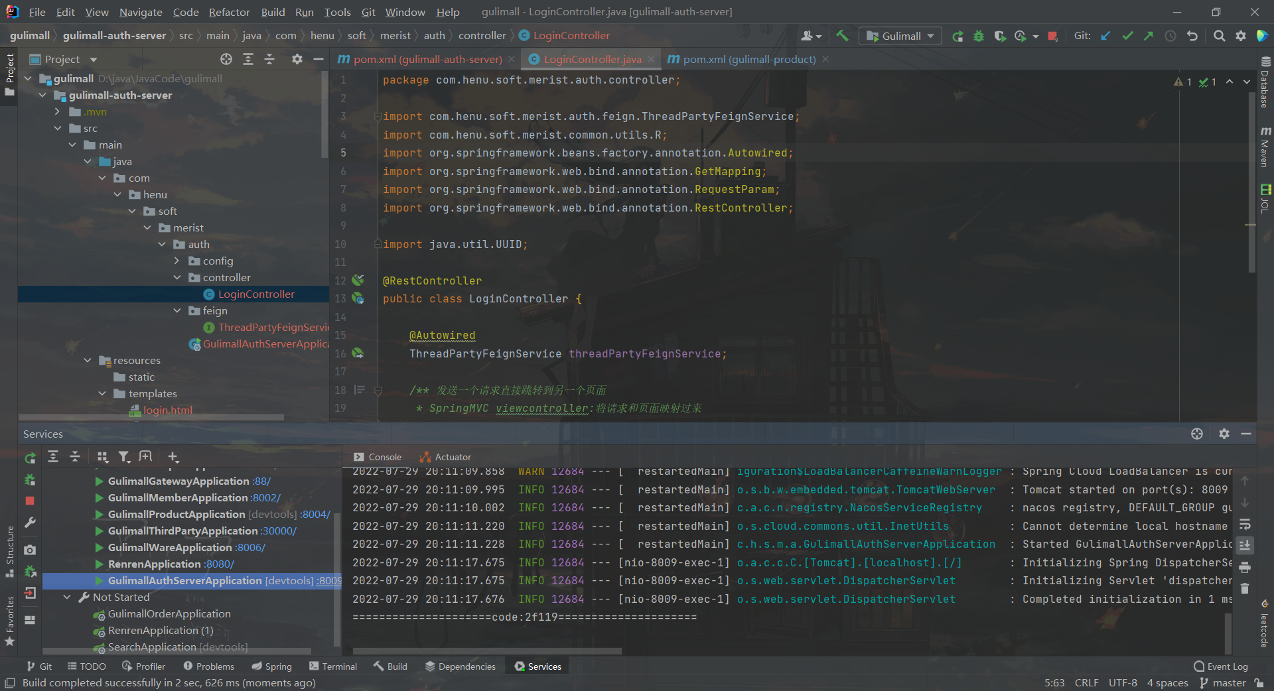This screenshot has height=691, width=1274.
Task: Open the Navigate menu
Action: 141,12
